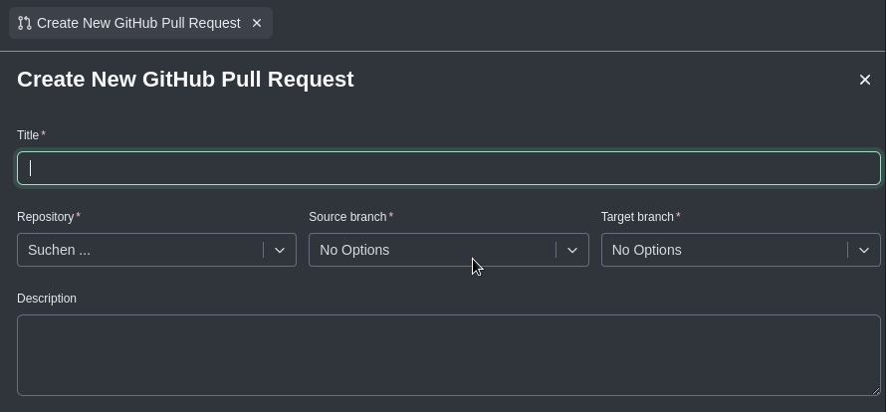The width and height of the screenshot is (886, 412).
Task: Select the Create New GitHub Pull Request tab
Action: [x=140, y=23]
